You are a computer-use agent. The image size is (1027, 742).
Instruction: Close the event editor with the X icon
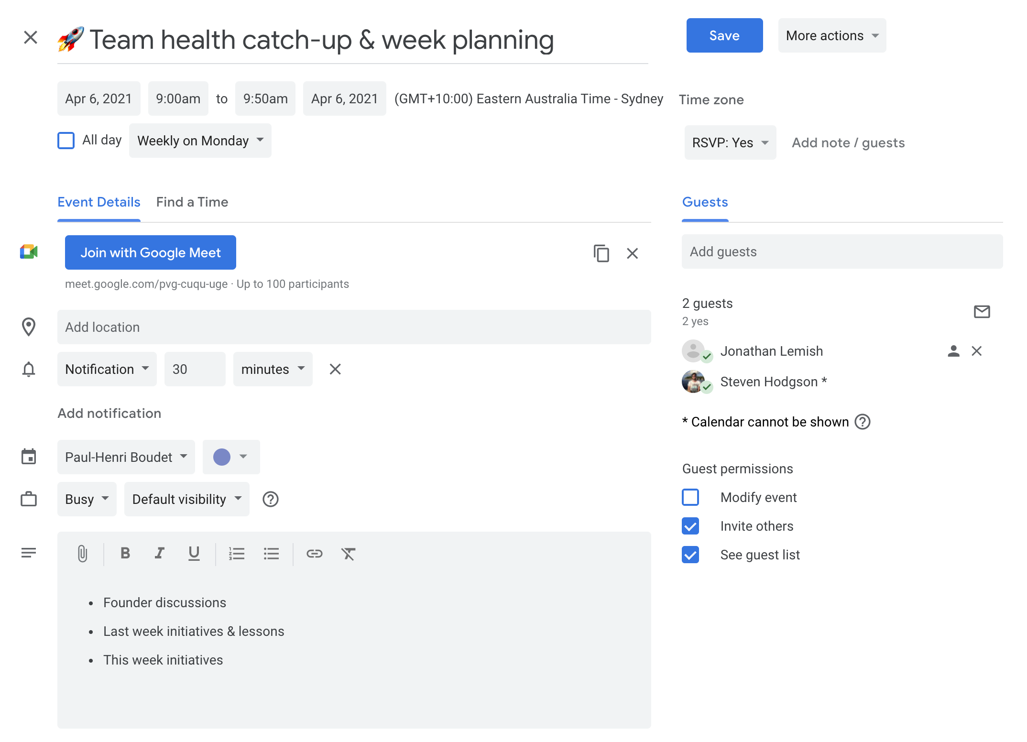click(31, 37)
